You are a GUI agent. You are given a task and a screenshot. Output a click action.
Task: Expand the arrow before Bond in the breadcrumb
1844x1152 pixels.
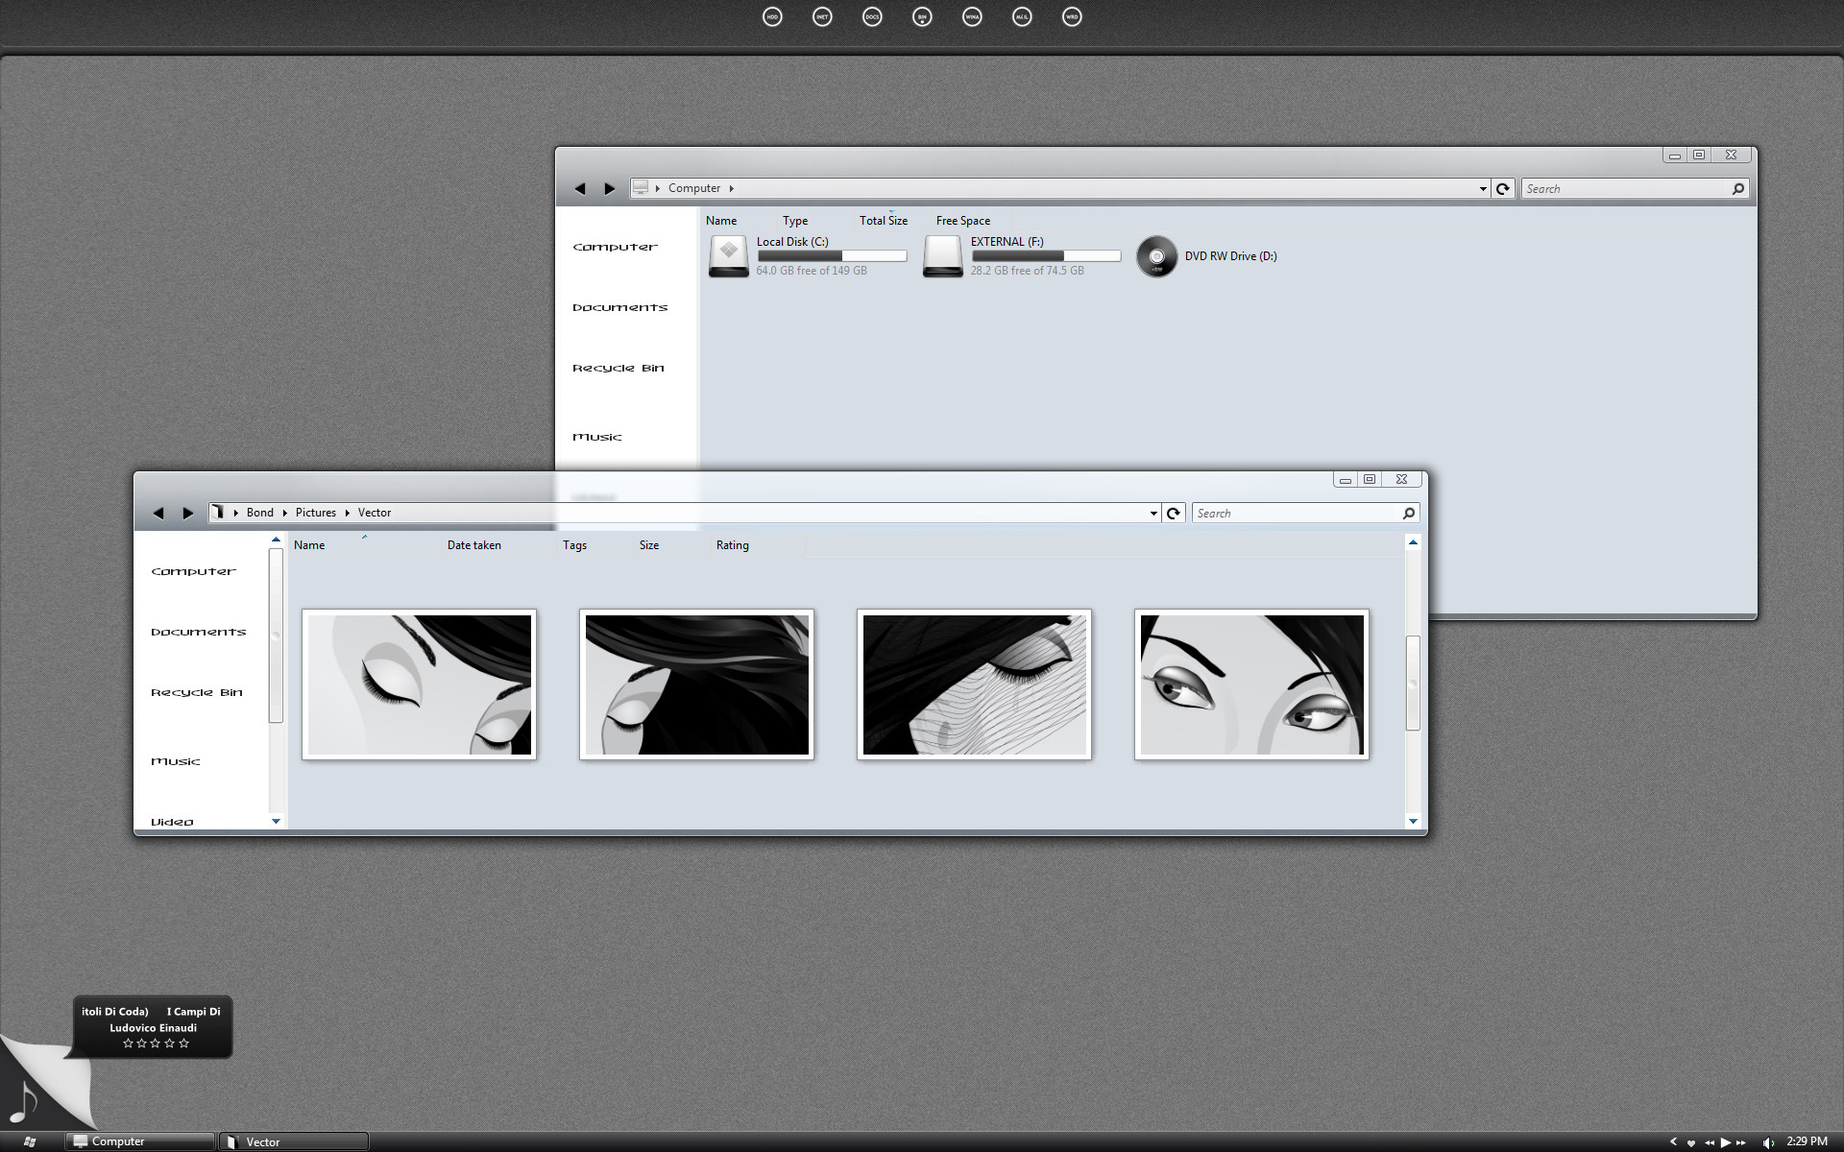235,513
